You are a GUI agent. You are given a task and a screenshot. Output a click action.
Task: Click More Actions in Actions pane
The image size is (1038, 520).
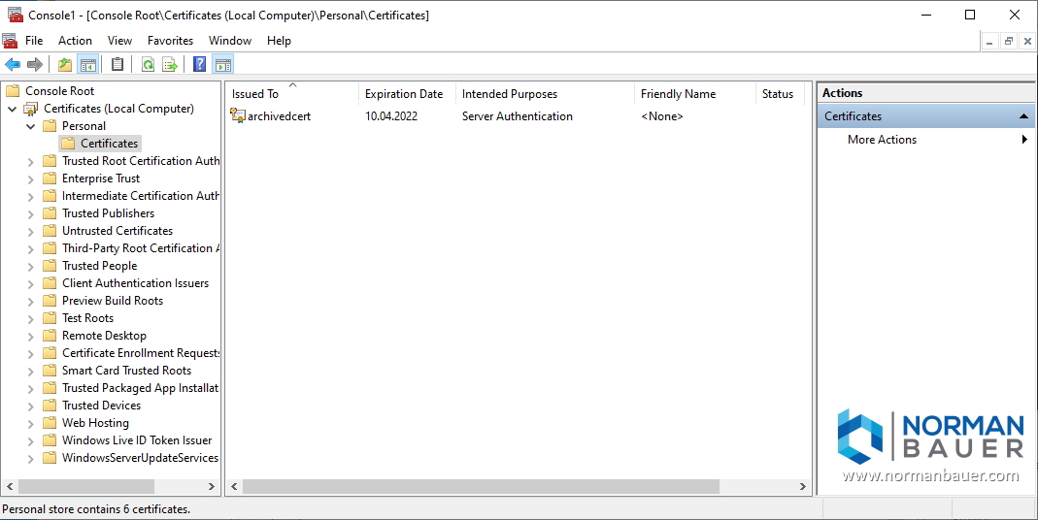click(882, 140)
